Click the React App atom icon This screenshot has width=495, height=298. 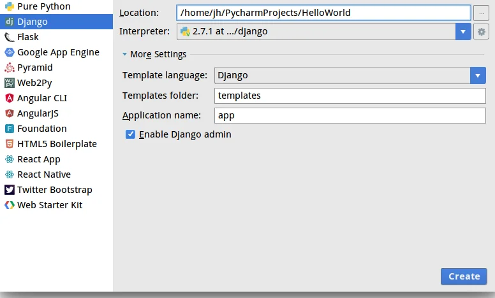click(x=10, y=159)
